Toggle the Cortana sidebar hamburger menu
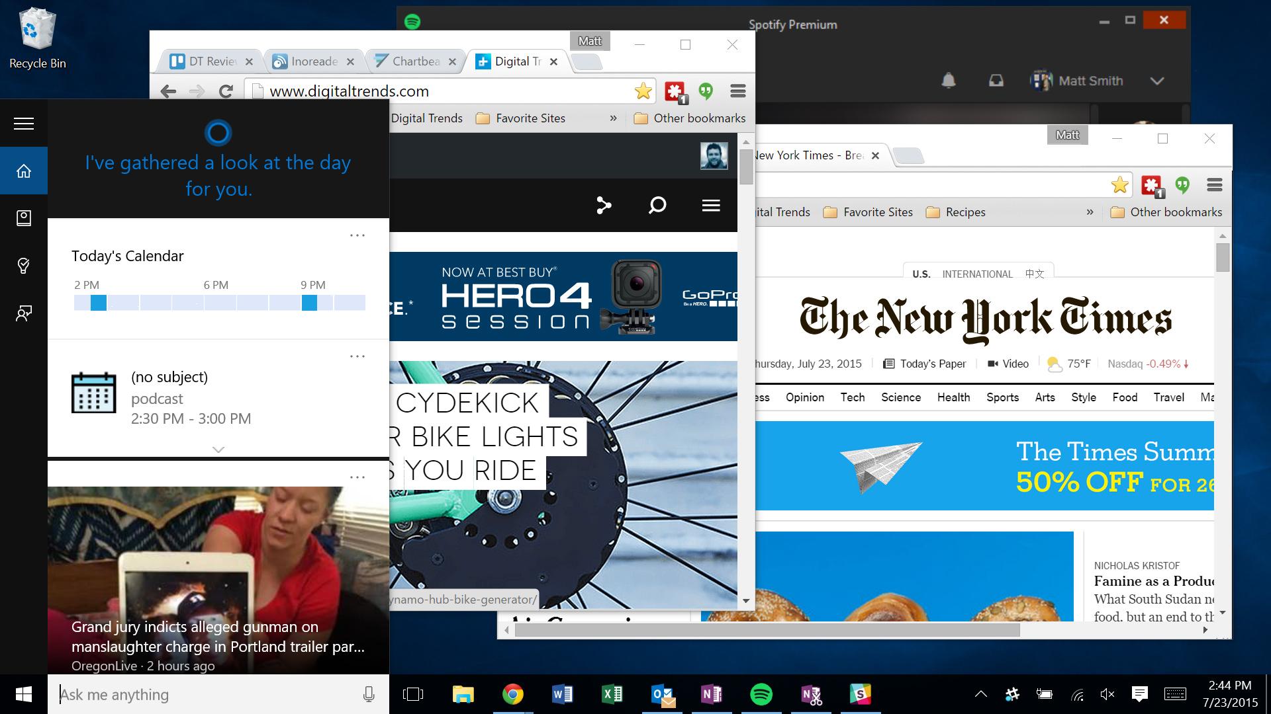This screenshot has height=714, width=1271. pyautogui.click(x=24, y=123)
